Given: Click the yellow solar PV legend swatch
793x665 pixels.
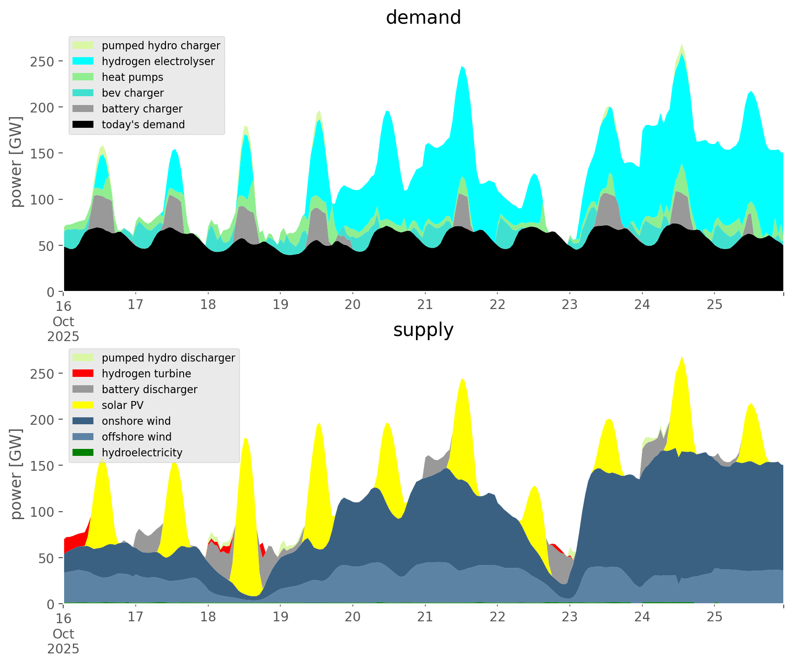Looking at the screenshot, I should click(x=84, y=405).
